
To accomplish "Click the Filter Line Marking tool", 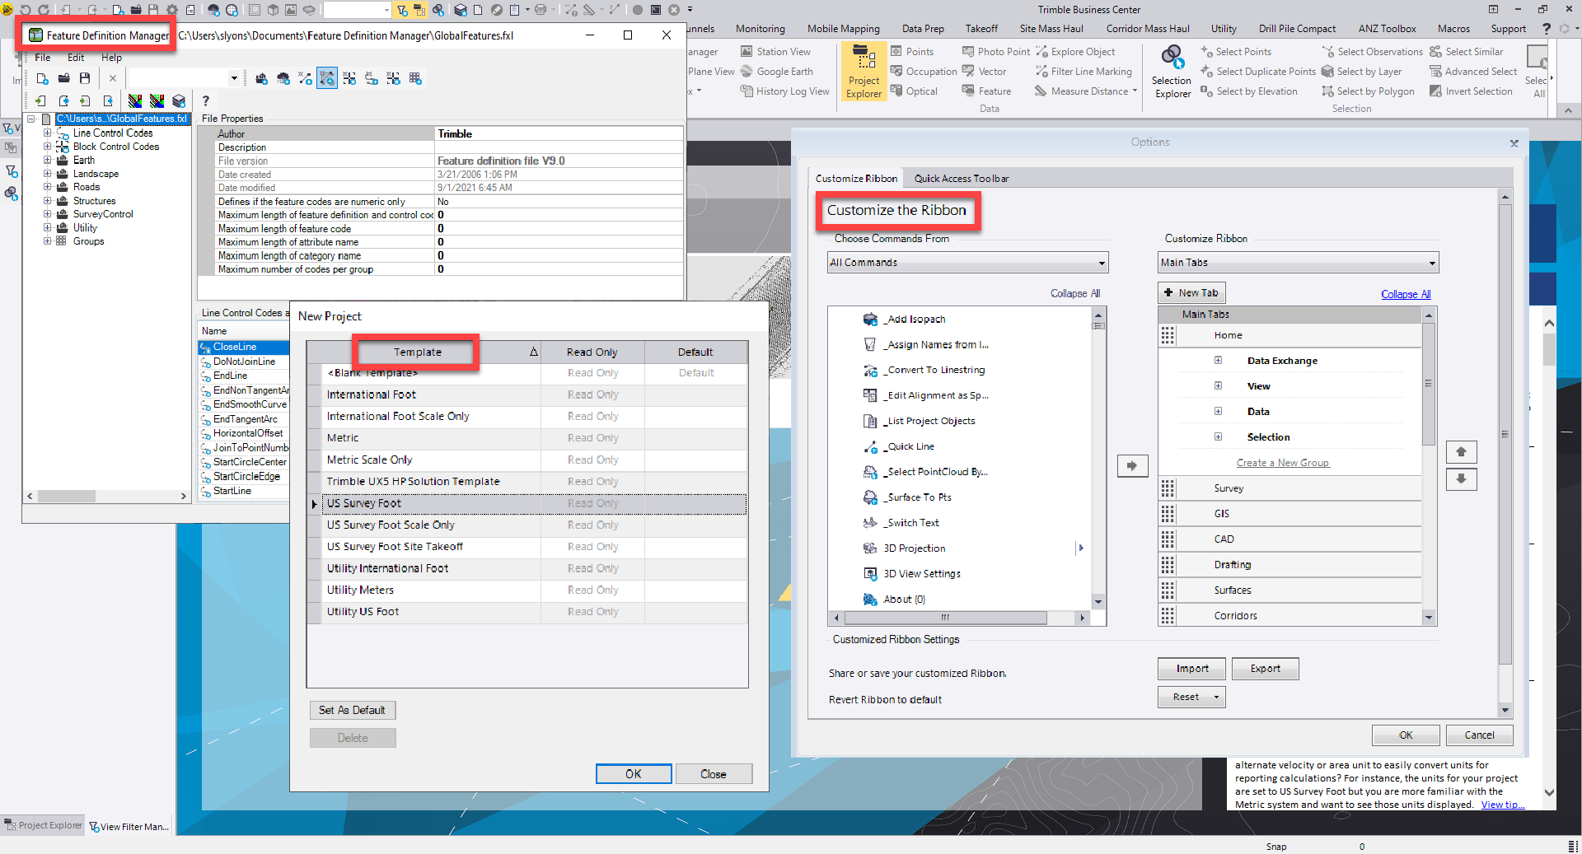I will tap(1084, 72).
